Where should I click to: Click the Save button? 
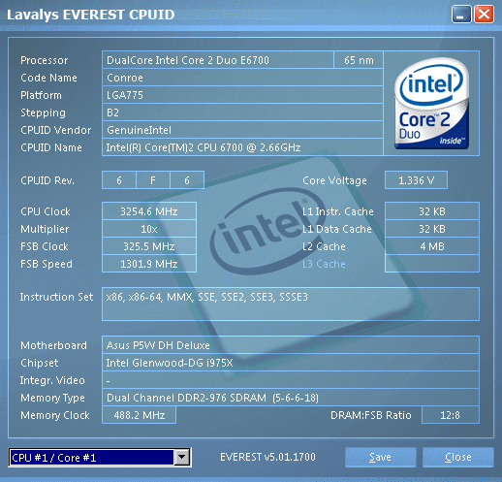coord(380,457)
